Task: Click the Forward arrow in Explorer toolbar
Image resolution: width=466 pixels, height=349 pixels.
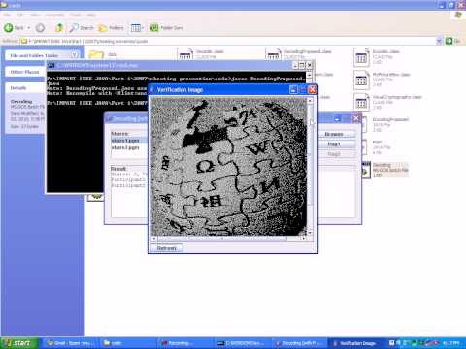Action: click(40, 28)
